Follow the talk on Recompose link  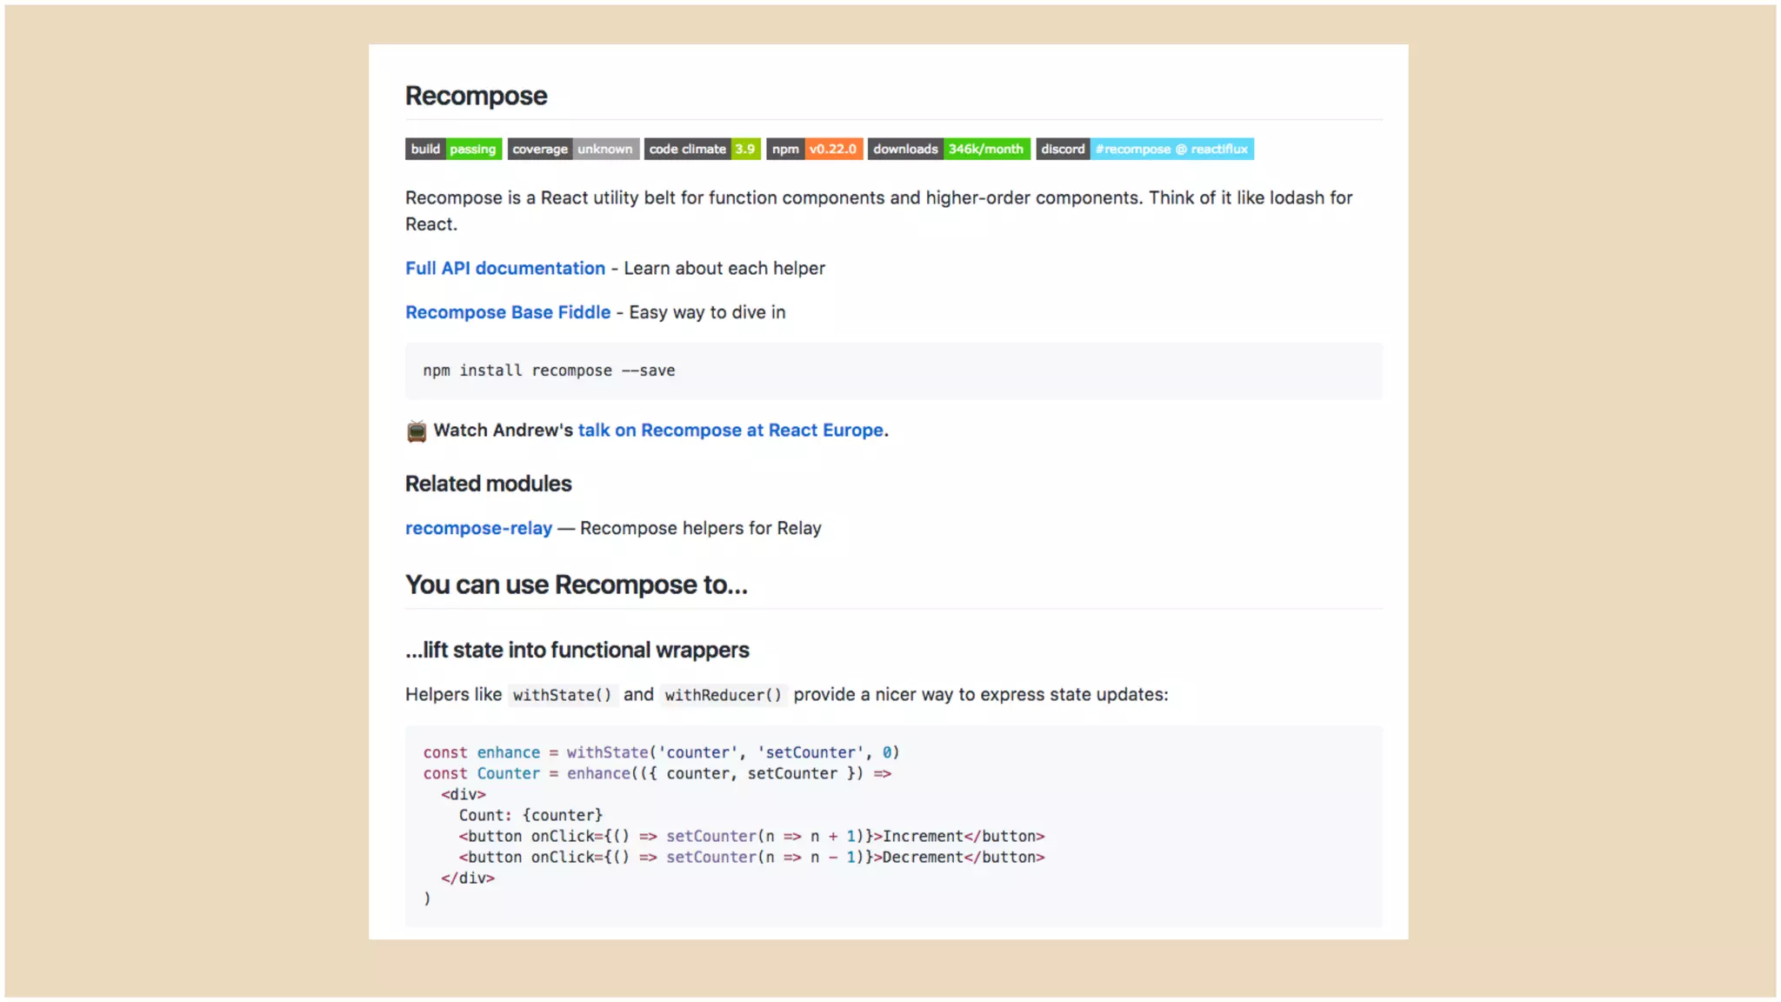pos(730,430)
